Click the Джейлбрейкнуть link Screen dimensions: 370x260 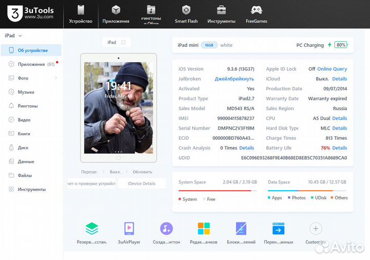(234, 79)
